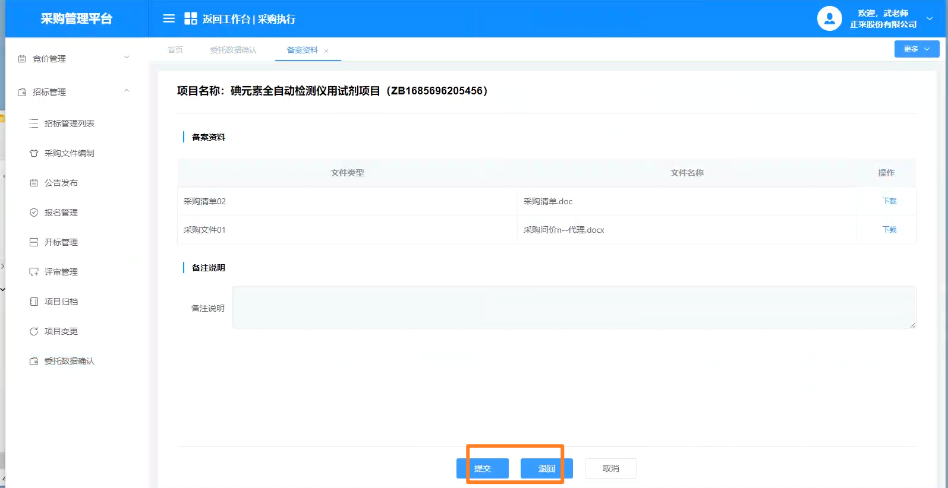Switch to the 委托数据确认 tab

[x=233, y=50]
